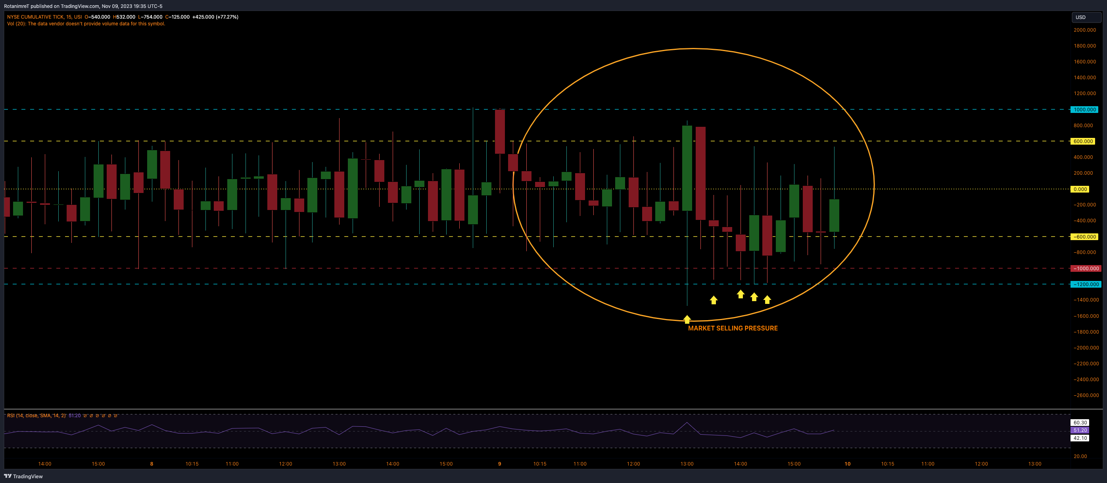Open the RSI (14, close, SMA, 14, 2) legend
The height and width of the screenshot is (483, 1107).
pyautogui.click(x=36, y=416)
